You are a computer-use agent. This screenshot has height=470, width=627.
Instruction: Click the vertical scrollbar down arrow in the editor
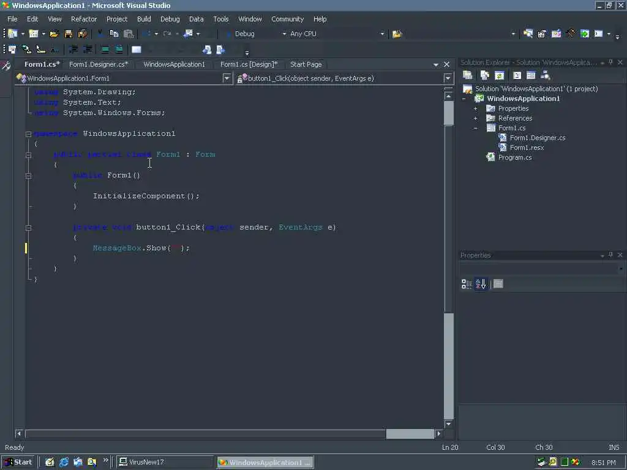click(448, 423)
